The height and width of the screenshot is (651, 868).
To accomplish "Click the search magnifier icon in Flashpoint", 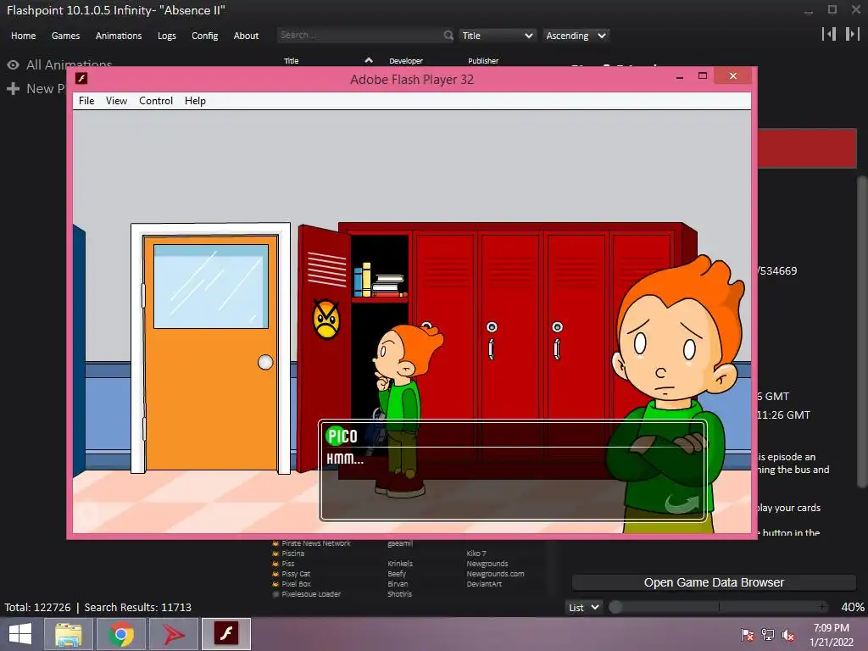I will click(448, 36).
